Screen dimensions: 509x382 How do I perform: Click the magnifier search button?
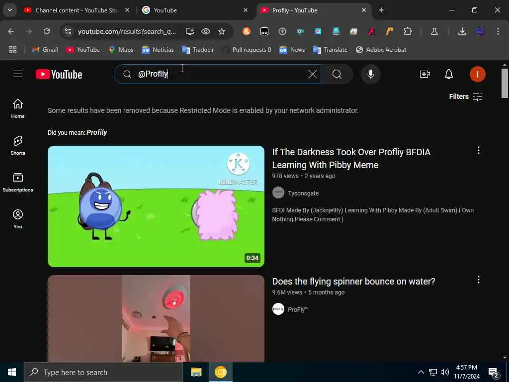337,74
